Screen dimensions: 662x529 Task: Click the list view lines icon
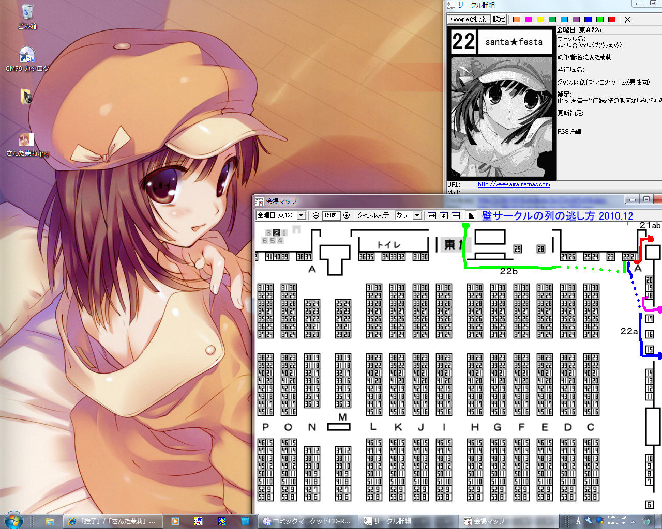click(456, 215)
